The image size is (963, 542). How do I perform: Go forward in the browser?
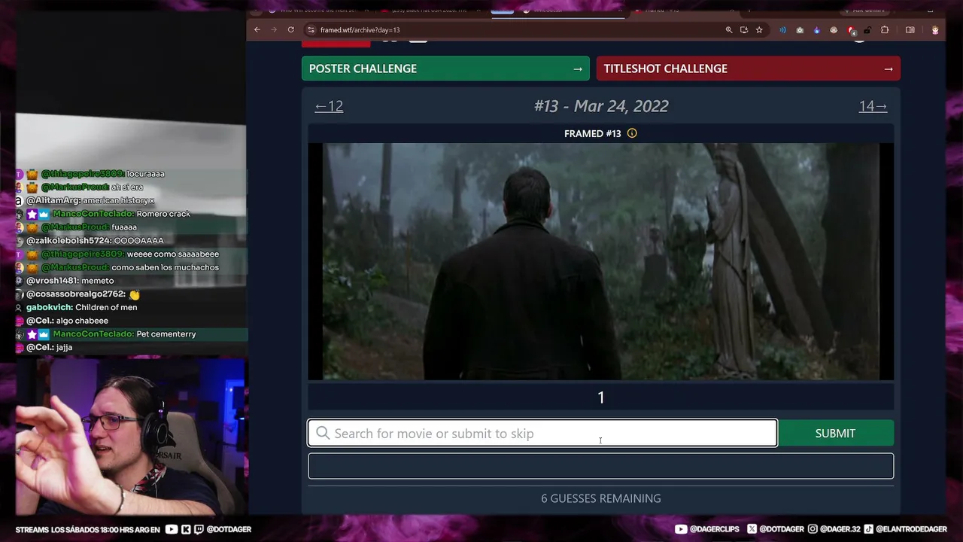pyautogui.click(x=274, y=30)
